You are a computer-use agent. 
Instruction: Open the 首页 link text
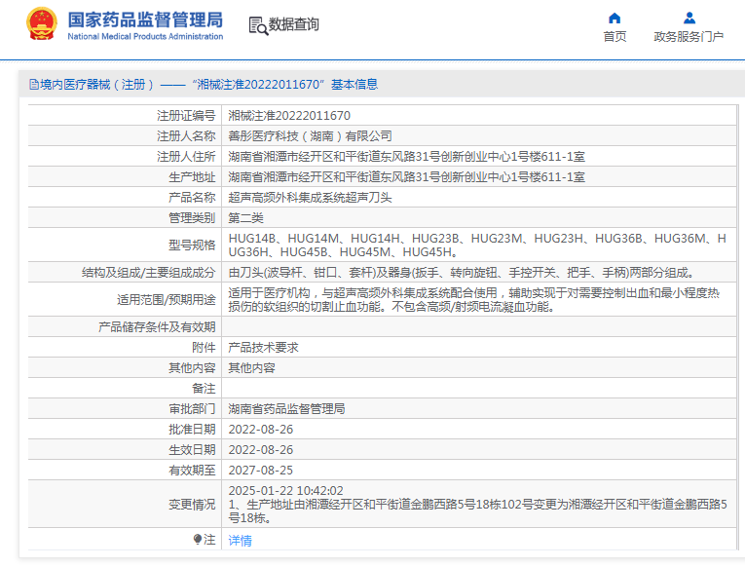(x=615, y=37)
